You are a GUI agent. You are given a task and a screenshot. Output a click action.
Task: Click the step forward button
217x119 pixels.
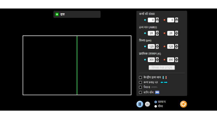(x=148, y=104)
